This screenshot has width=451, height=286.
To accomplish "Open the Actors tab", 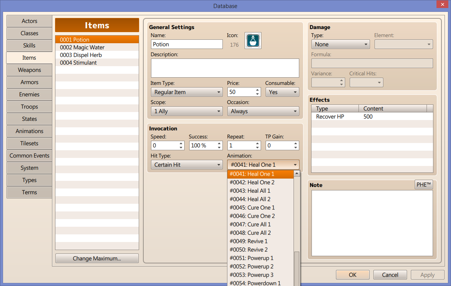I will point(29,21).
